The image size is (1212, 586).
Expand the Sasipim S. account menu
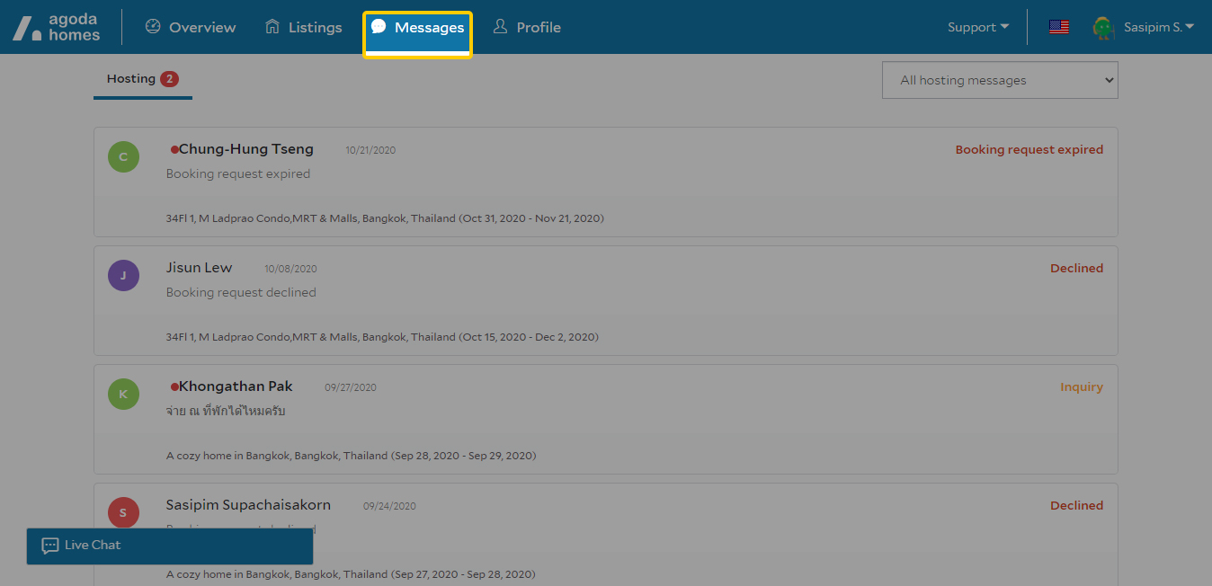tap(1158, 27)
